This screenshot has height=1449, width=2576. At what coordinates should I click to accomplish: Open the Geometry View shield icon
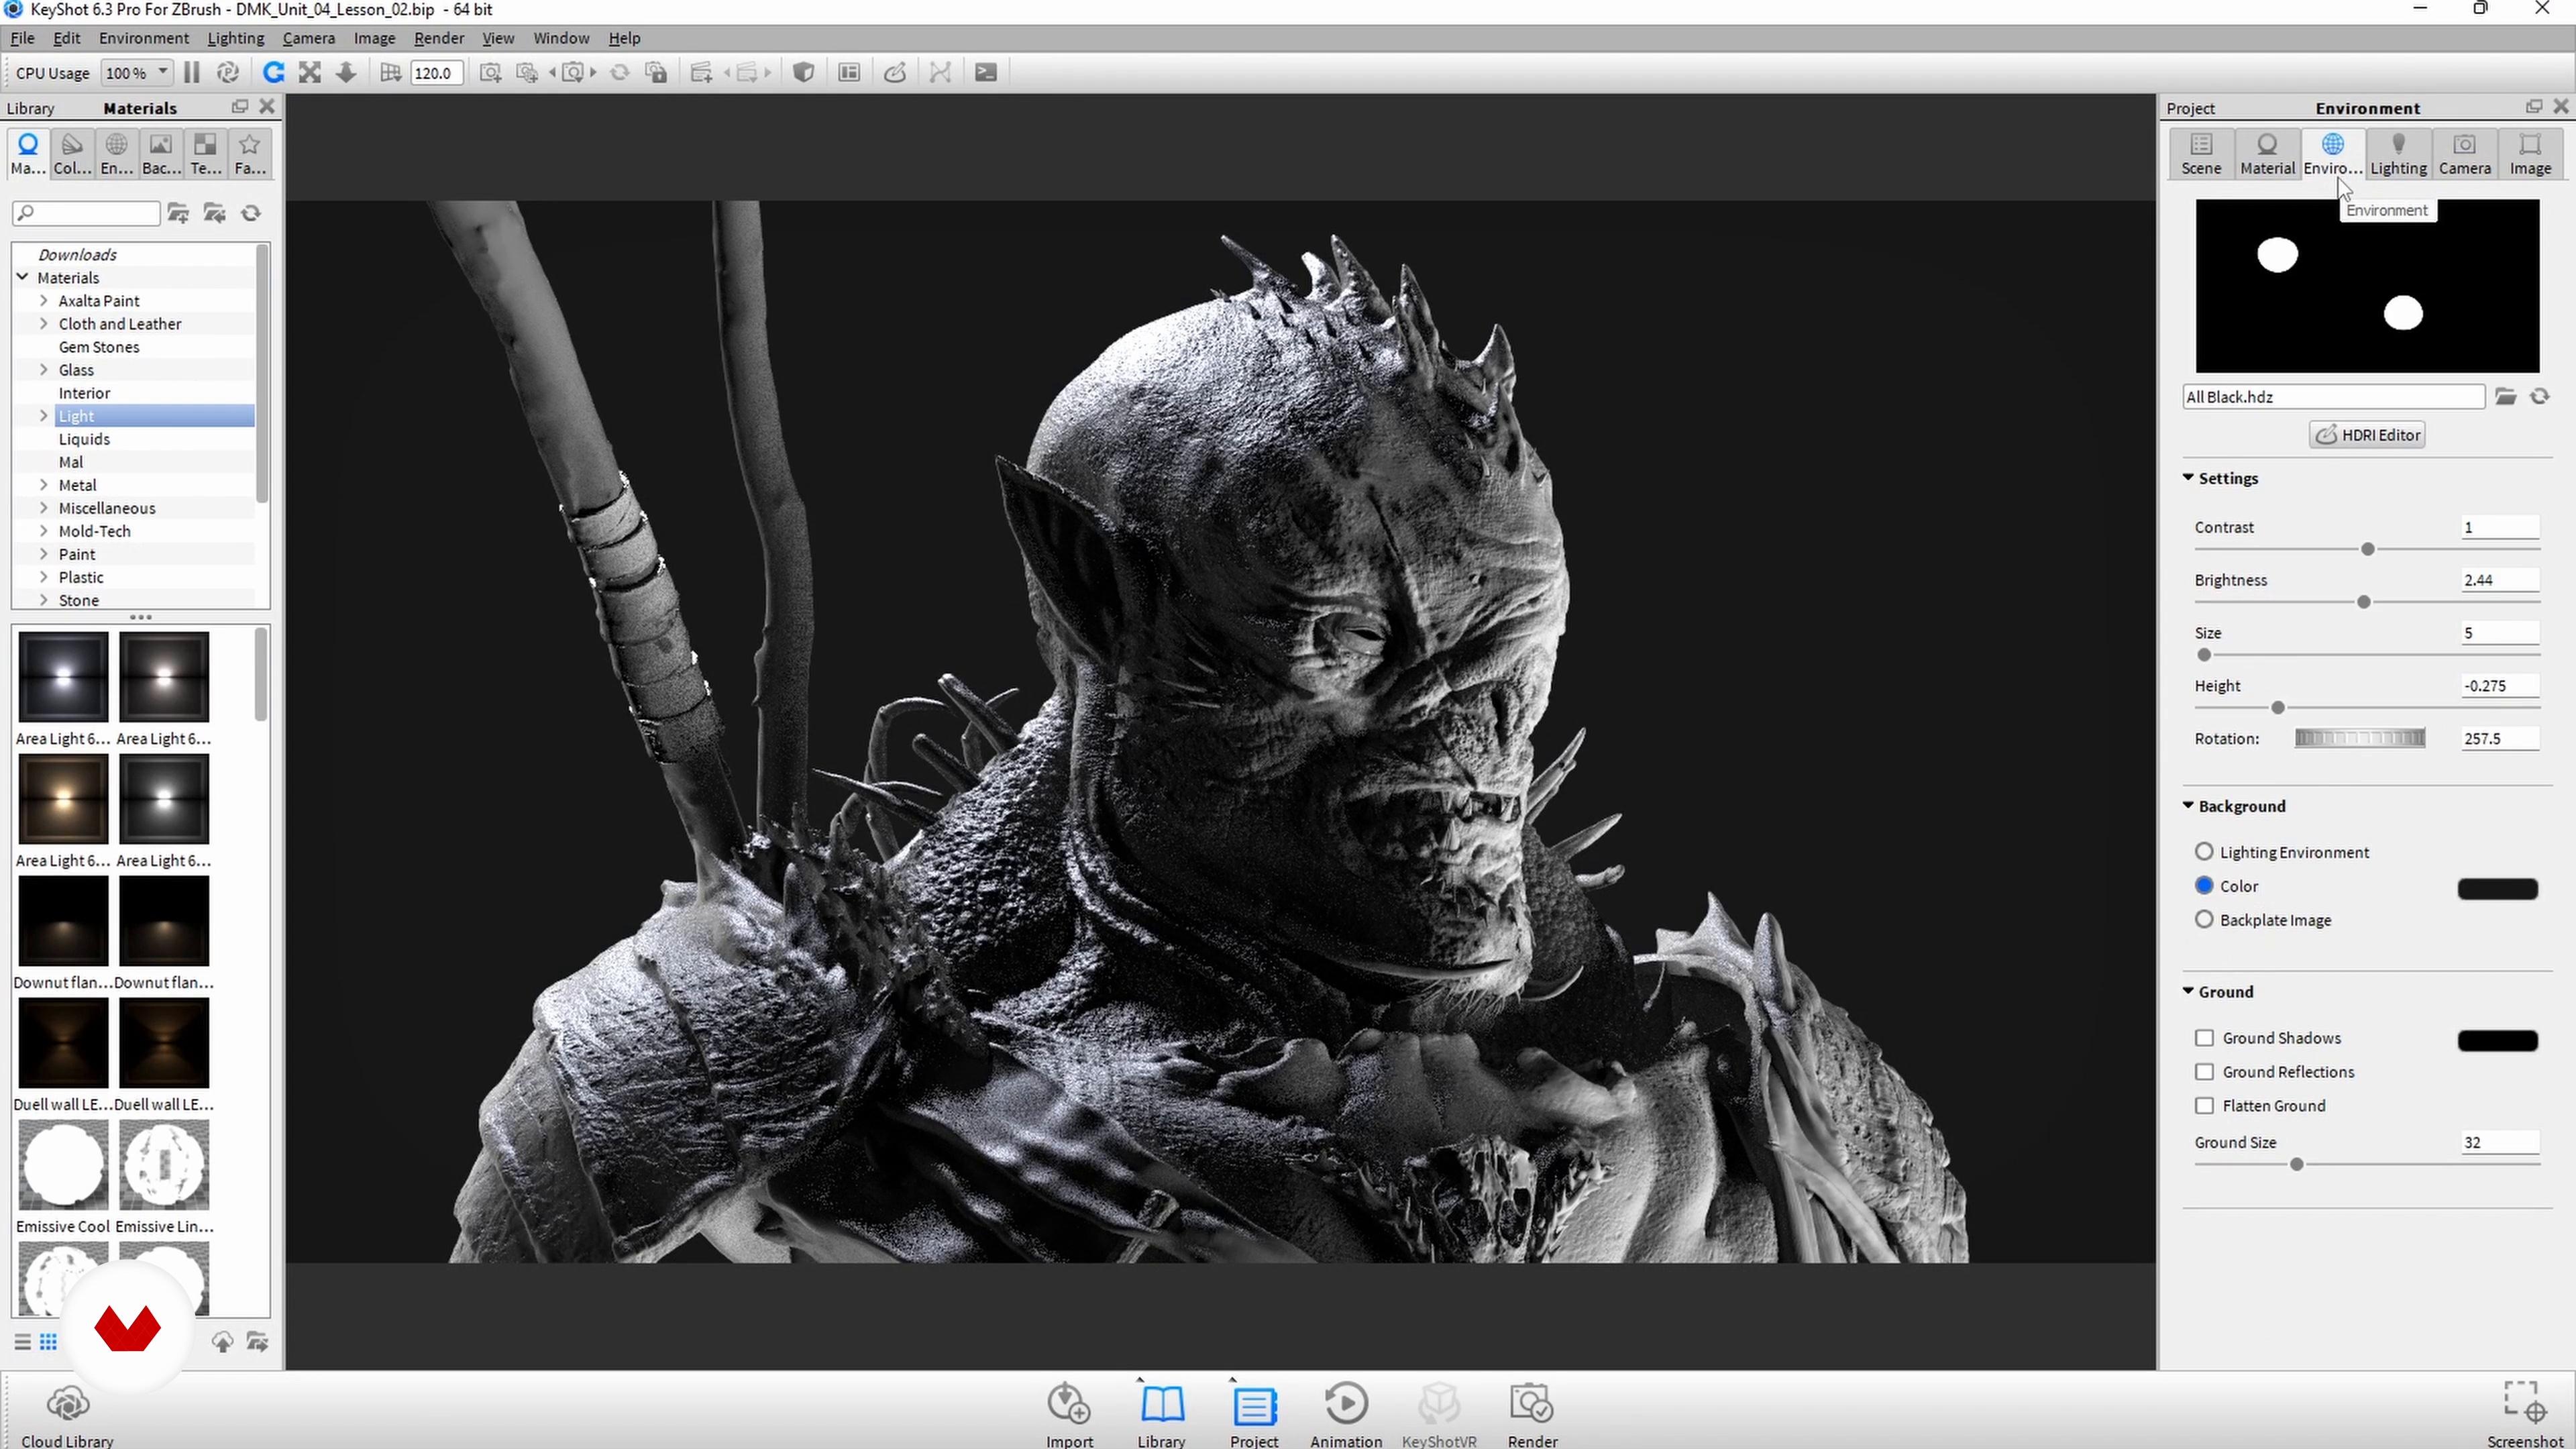point(803,72)
